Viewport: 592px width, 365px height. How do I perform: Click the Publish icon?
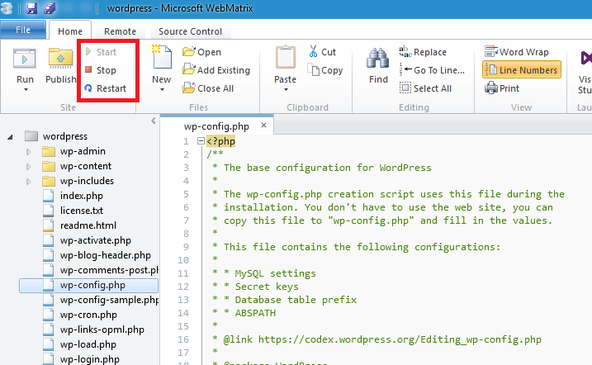click(60, 59)
